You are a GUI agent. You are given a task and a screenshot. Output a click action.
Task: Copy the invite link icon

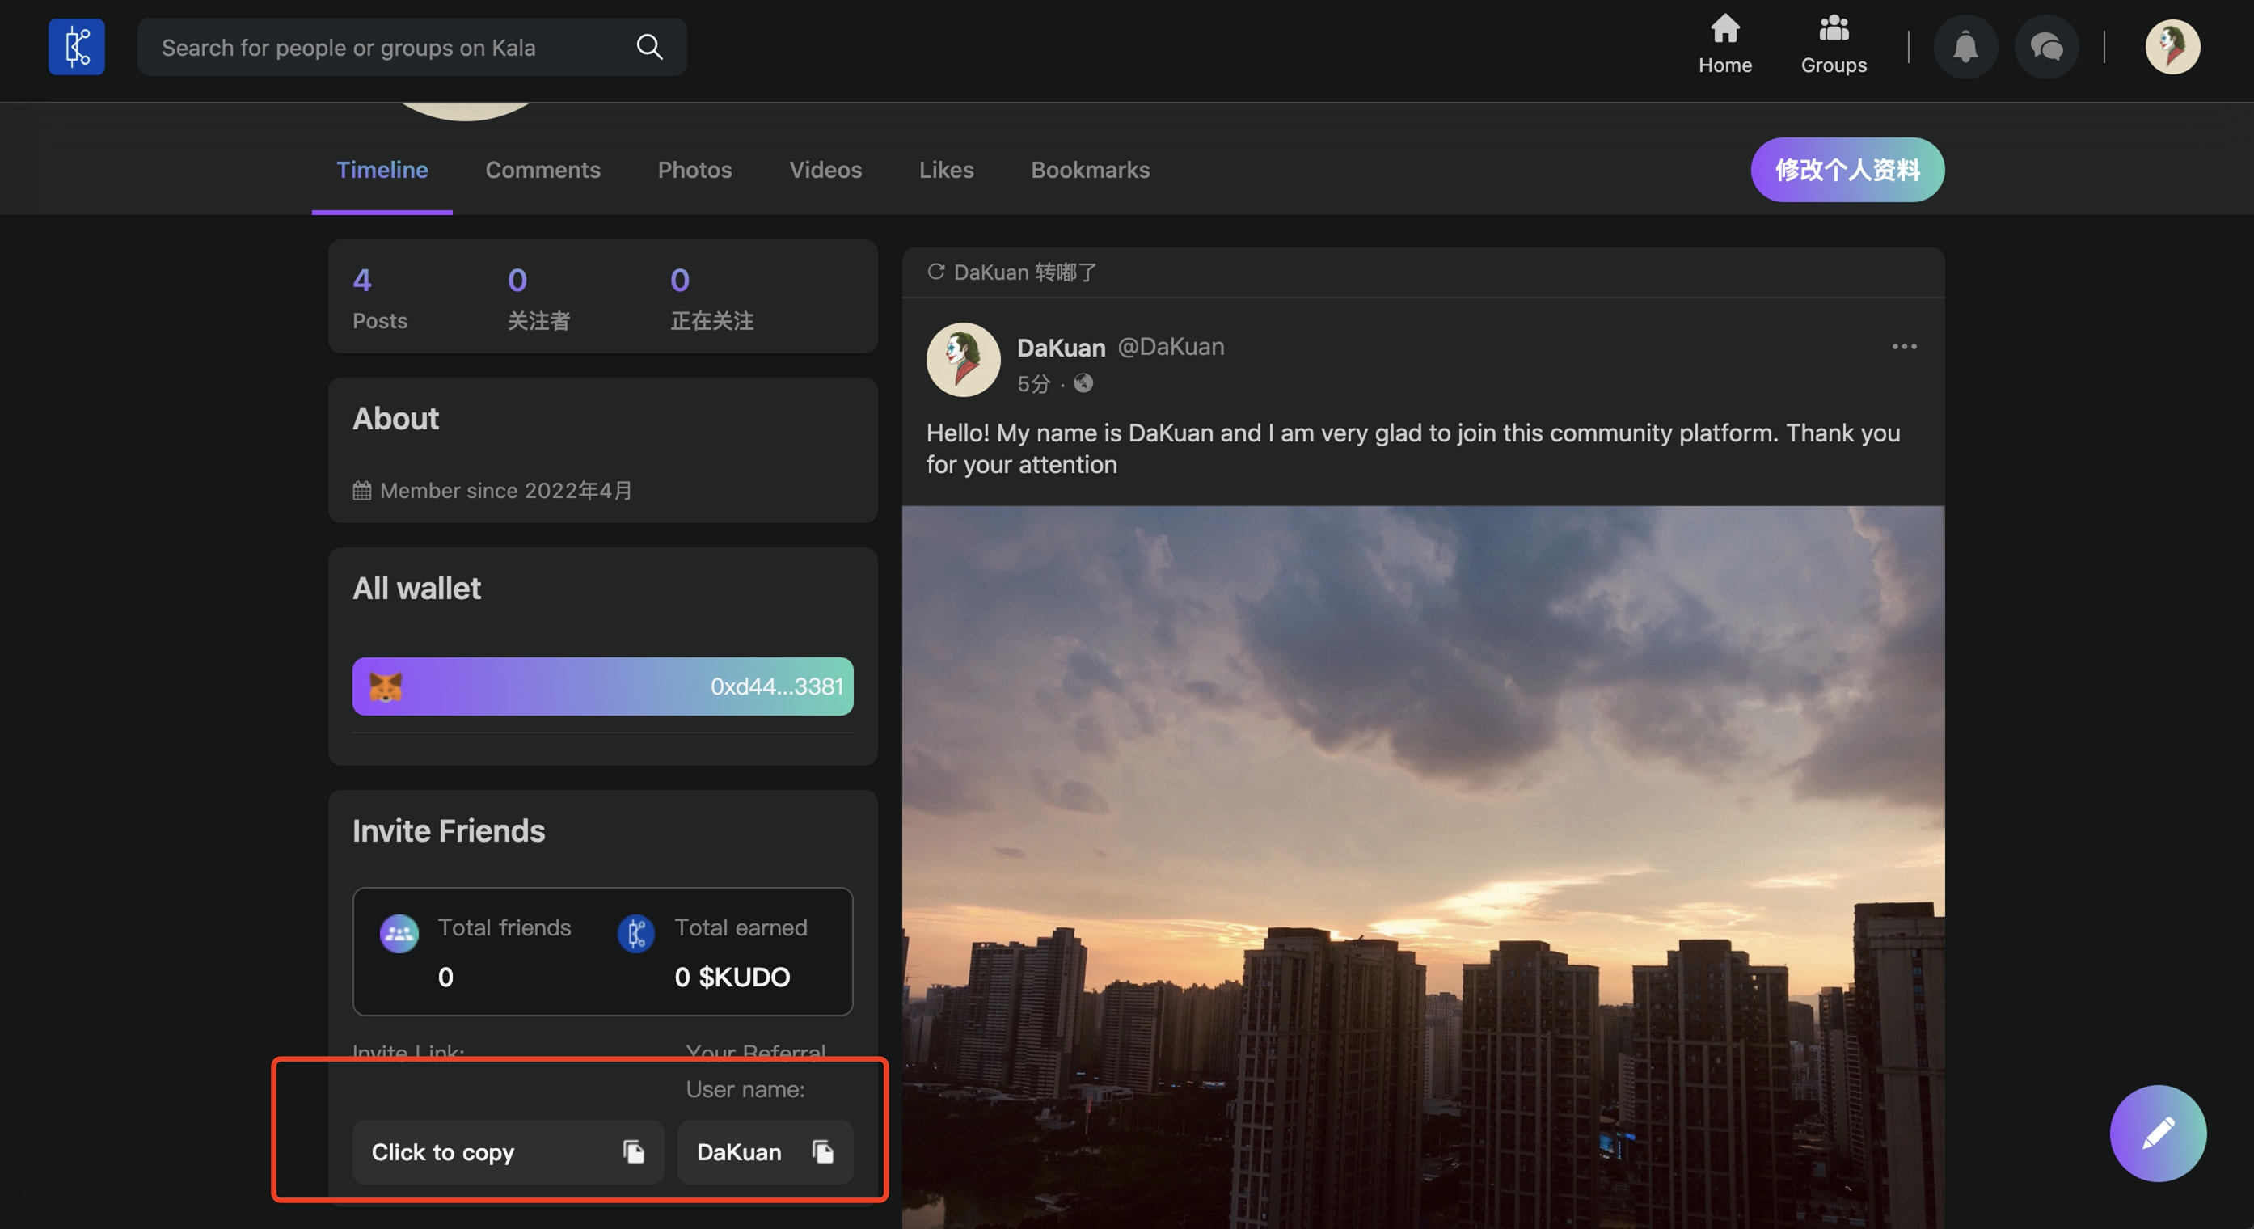tap(634, 1151)
